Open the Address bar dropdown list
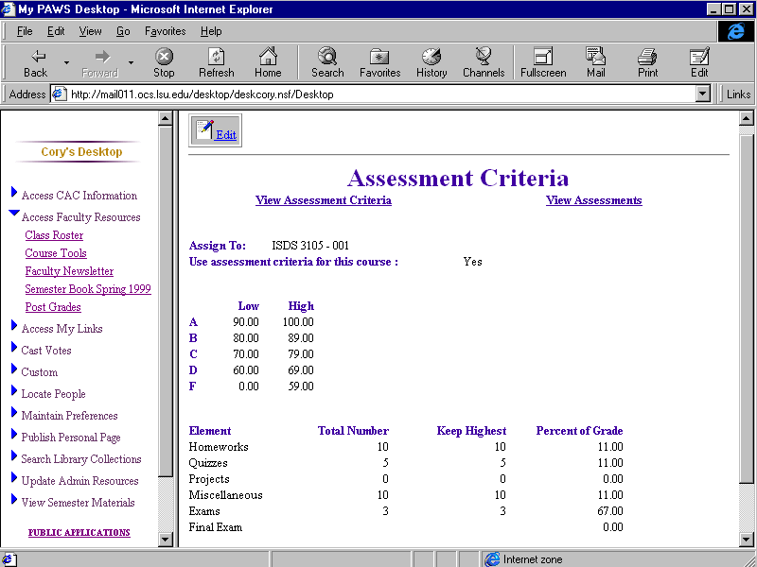The height and width of the screenshot is (567, 757). (x=703, y=94)
